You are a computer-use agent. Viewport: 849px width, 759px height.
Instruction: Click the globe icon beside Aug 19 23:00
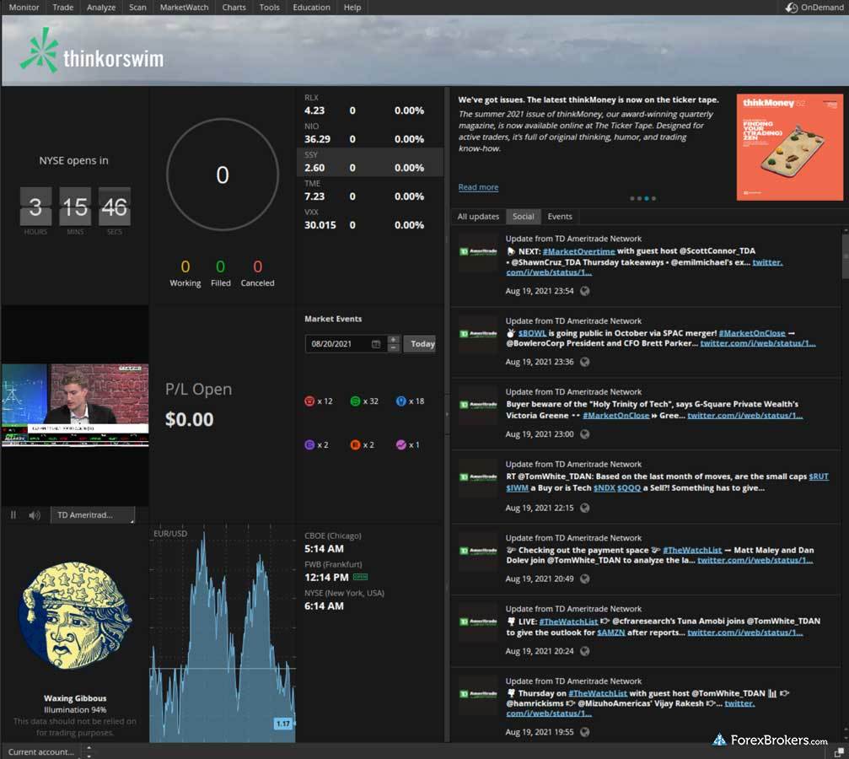(585, 434)
